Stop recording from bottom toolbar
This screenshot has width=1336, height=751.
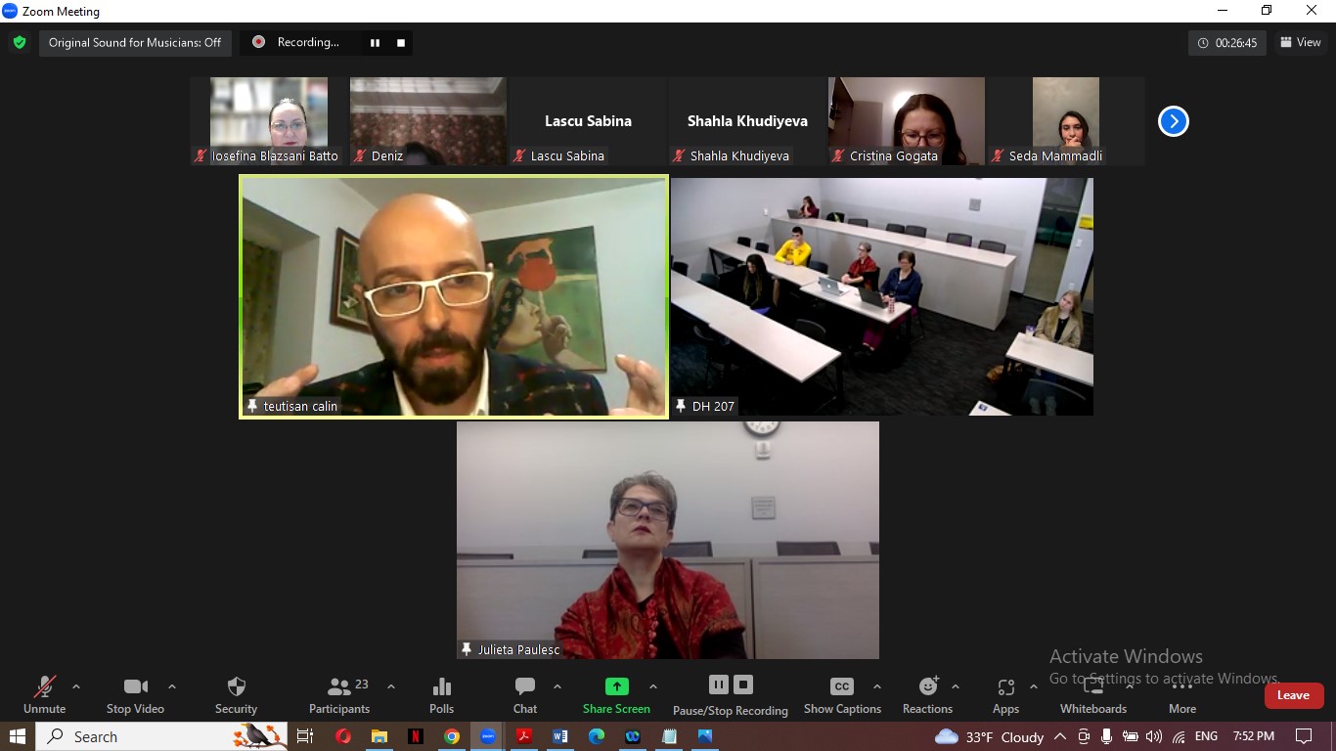pyautogui.click(x=743, y=685)
